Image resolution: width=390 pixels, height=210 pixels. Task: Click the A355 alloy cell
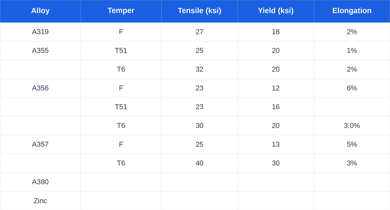coord(40,50)
